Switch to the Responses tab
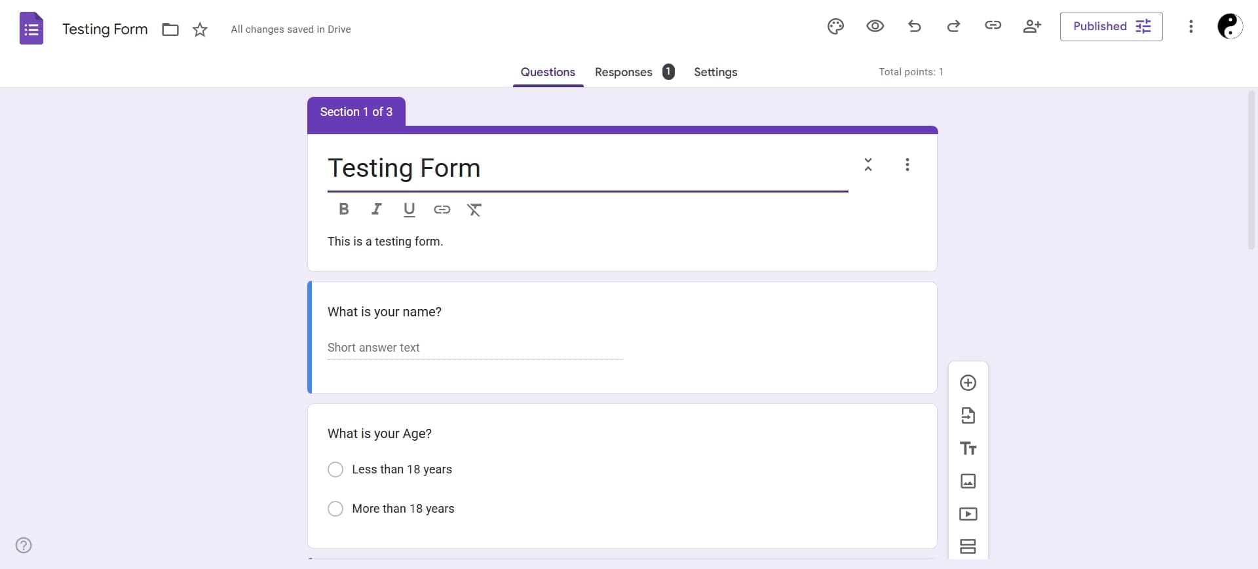Image resolution: width=1258 pixels, height=569 pixels. click(634, 72)
